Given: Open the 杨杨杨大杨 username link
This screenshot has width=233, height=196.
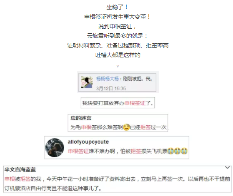Looking at the screenshot, I should [108, 79].
